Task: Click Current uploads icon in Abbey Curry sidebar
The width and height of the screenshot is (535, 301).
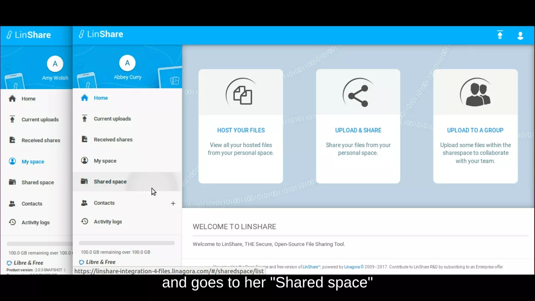Action: pos(84,119)
